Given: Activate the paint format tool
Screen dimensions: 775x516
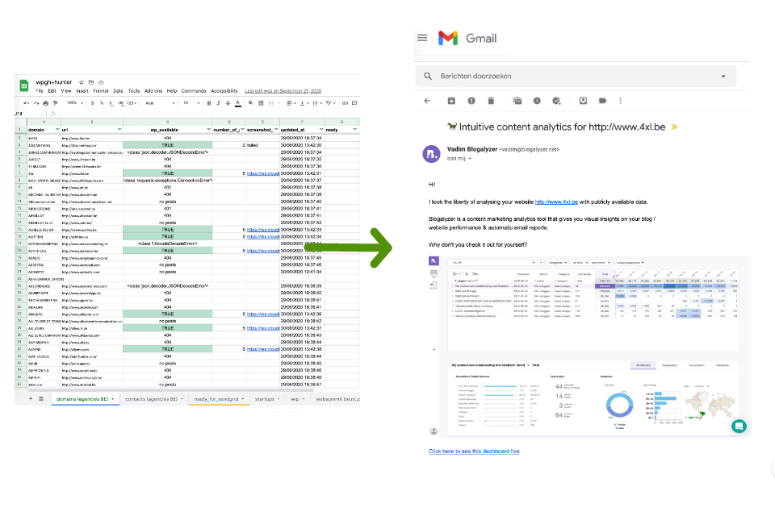Looking at the screenshot, I should (55, 103).
